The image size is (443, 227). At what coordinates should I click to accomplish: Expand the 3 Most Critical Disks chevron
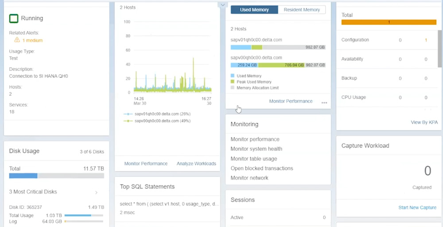96,192
